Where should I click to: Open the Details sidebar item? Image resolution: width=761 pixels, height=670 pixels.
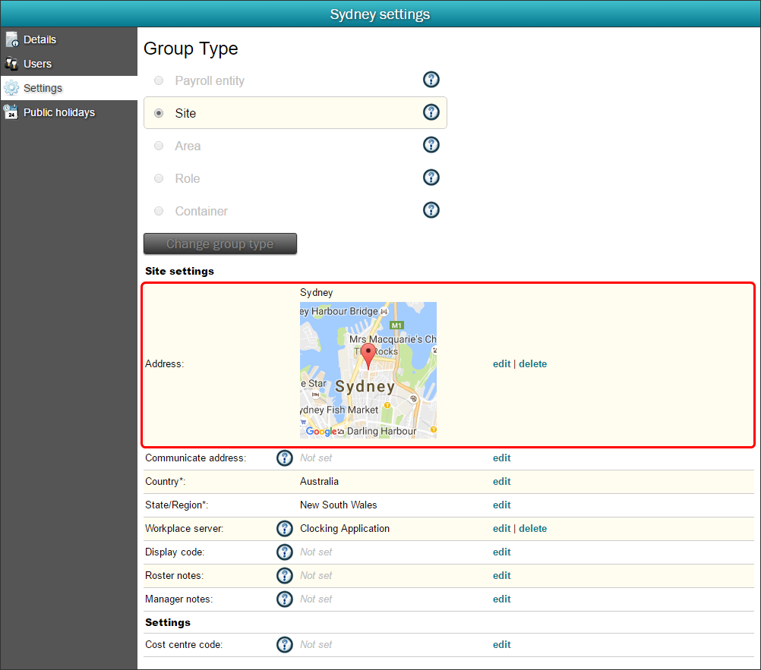click(x=68, y=39)
